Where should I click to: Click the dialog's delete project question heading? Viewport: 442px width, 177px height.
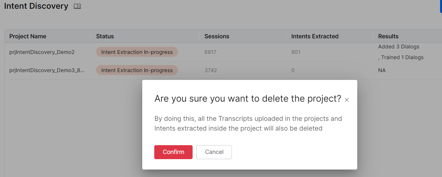[x=248, y=99]
